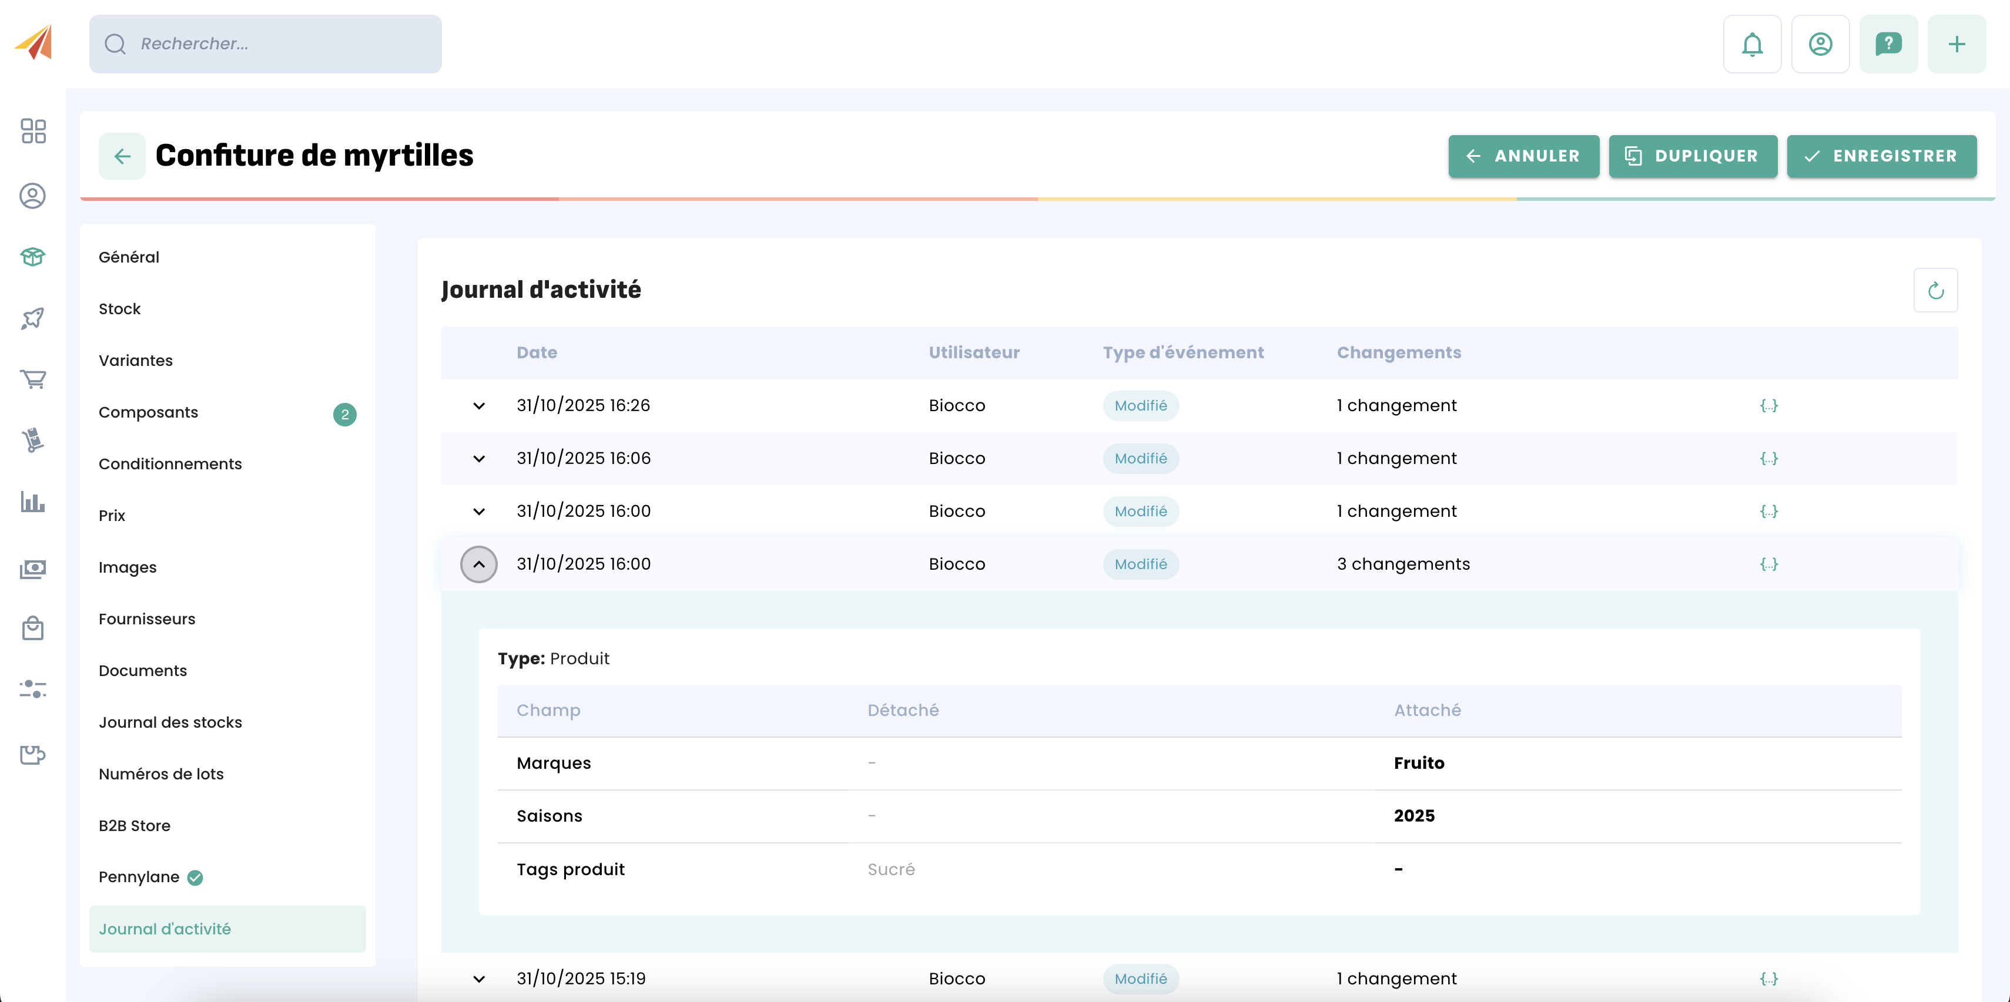Screen dimensions: 2010x1002
Task: Collapse the expanded 3 changements row
Action: coord(479,564)
